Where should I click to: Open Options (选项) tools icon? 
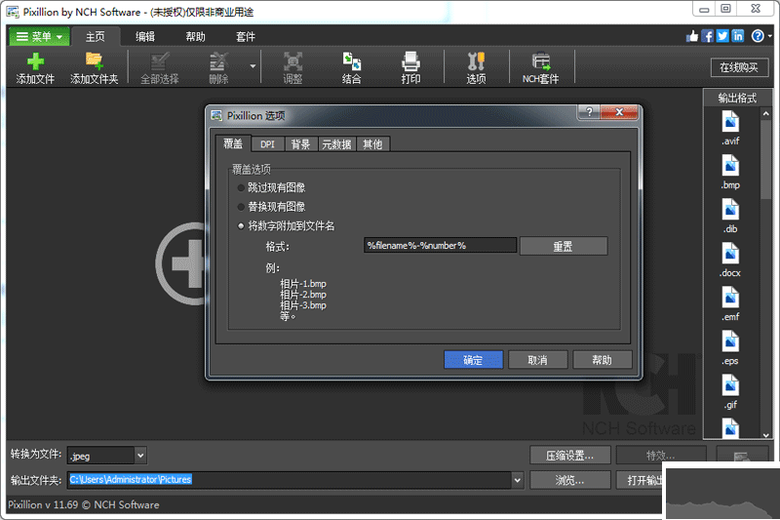coord(476,61)
